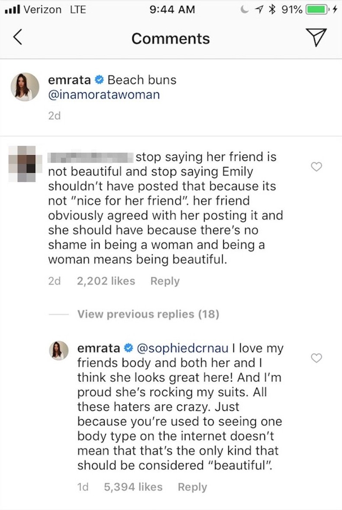Tap verified badge in emrata's reply
The image size is (342, 510).
128,348
